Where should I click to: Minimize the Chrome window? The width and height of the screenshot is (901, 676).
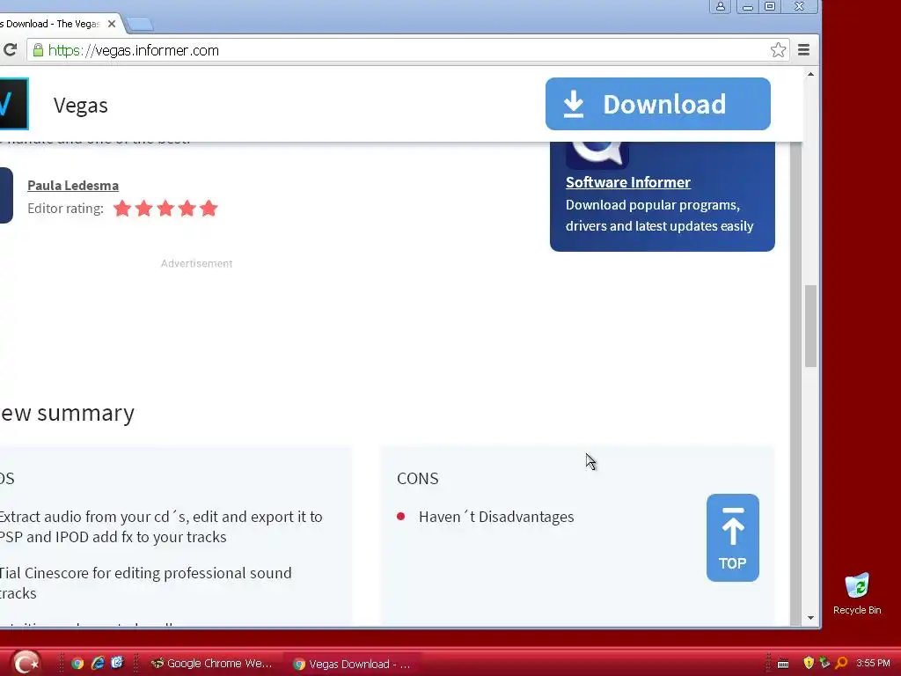tap(748, 6)
